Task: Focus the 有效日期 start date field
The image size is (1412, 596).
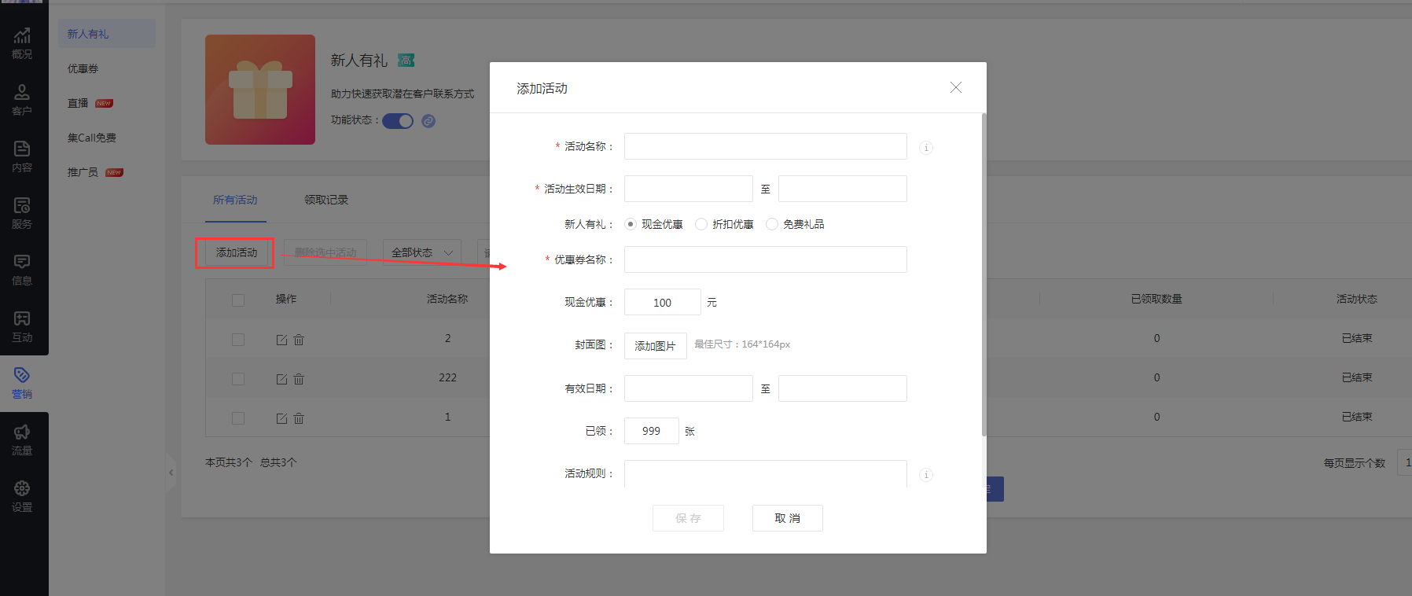Action: pyautogui.click(x=689, y=388)
